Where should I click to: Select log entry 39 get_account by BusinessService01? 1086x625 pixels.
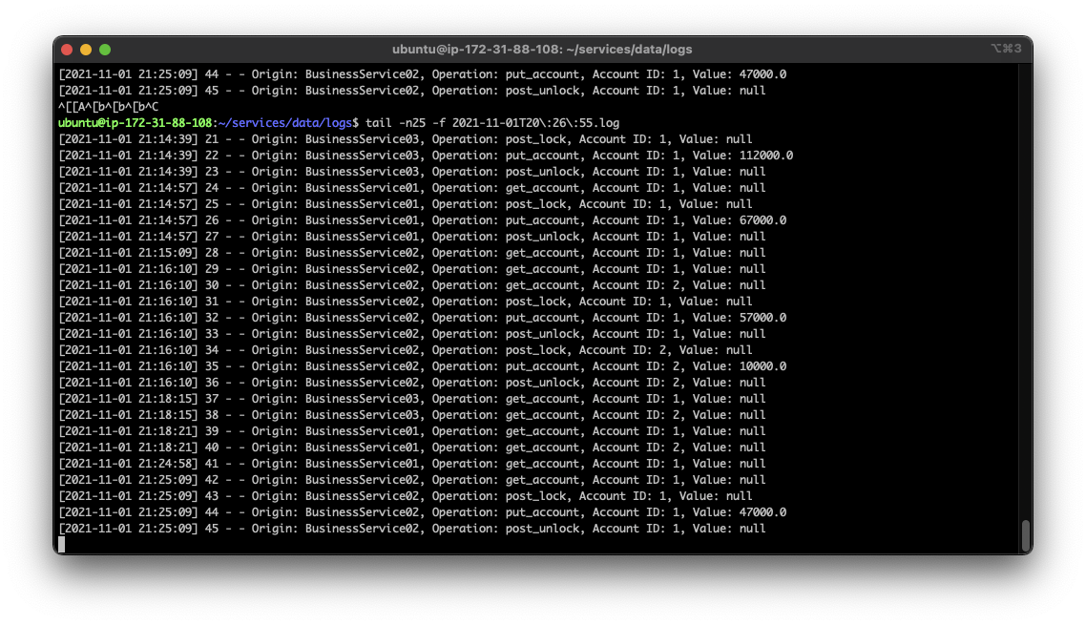point(412,431)
